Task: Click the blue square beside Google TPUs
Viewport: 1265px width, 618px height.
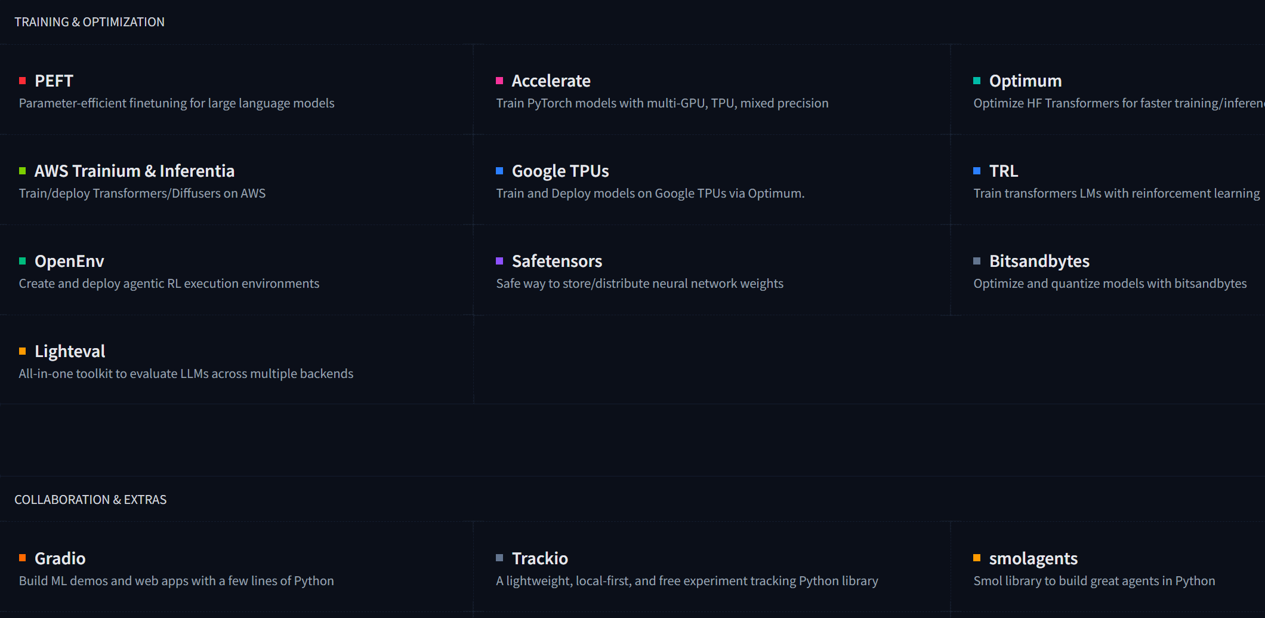Action: point(499,171)
